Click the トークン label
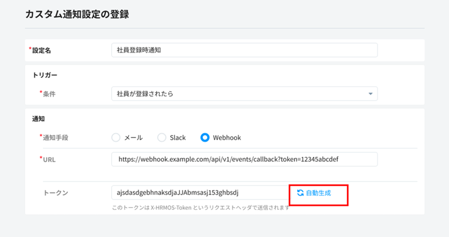449x237 pixels. 56,193
